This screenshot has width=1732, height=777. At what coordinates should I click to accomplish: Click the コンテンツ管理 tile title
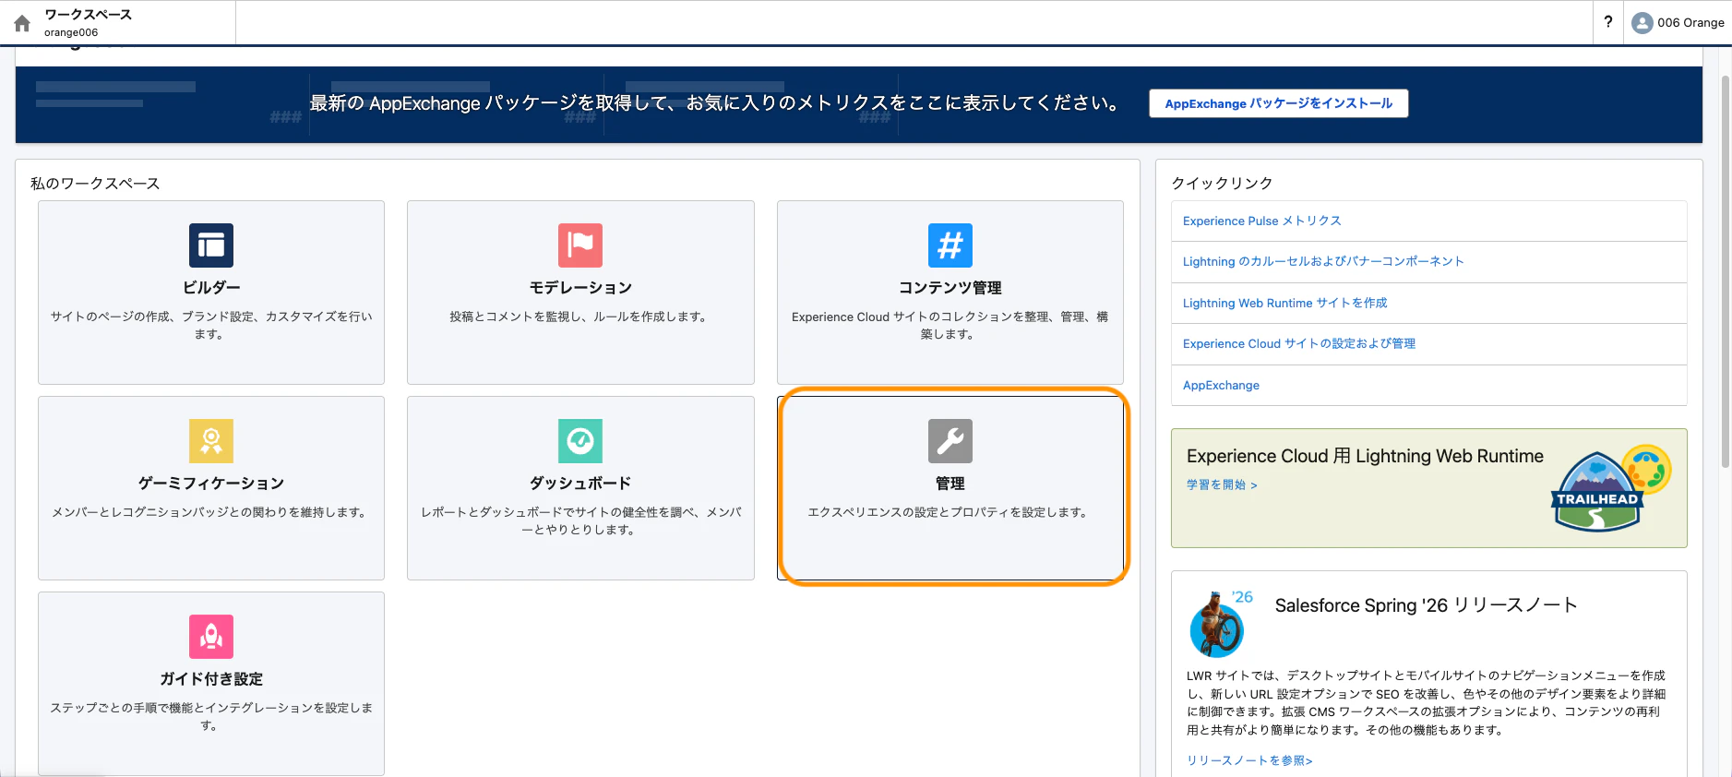click(x=950, y=288)
